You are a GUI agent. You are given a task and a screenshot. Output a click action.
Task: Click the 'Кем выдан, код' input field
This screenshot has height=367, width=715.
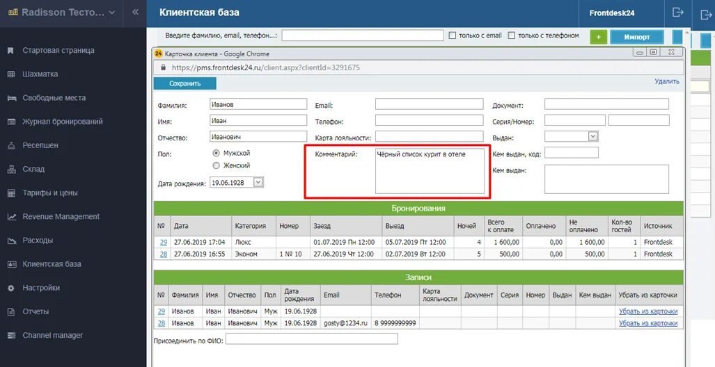[x=572, y=153]
